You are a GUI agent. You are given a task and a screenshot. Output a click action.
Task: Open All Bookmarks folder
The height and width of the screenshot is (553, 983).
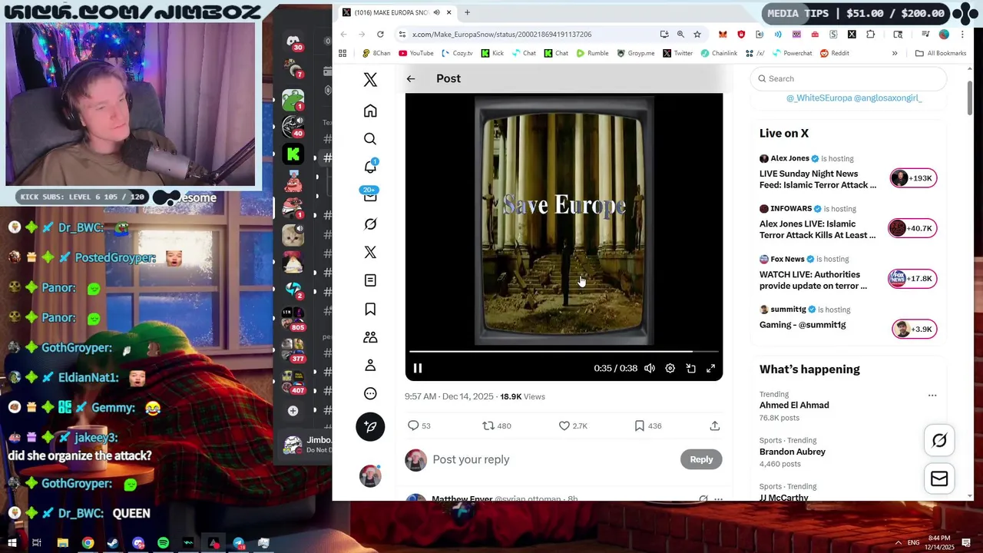point(941,53)
